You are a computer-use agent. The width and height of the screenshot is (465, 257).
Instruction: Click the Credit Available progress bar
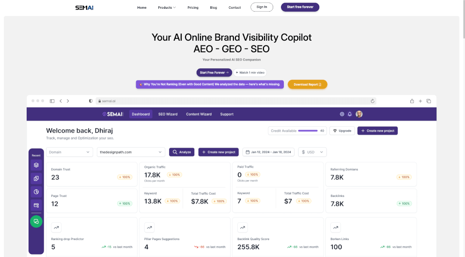tap(308, 131)
